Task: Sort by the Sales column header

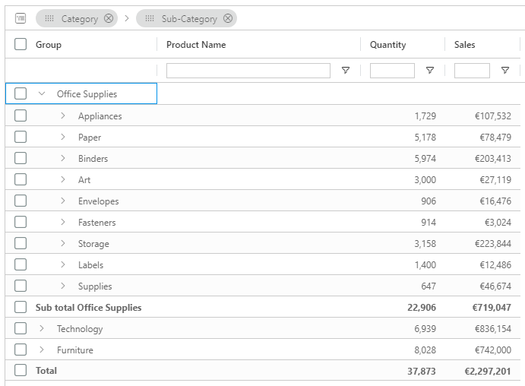Action: [465, 45]
